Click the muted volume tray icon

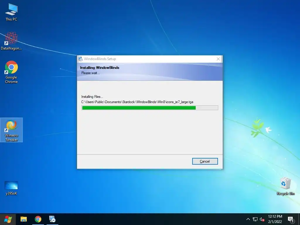click(x=262, y=219)
